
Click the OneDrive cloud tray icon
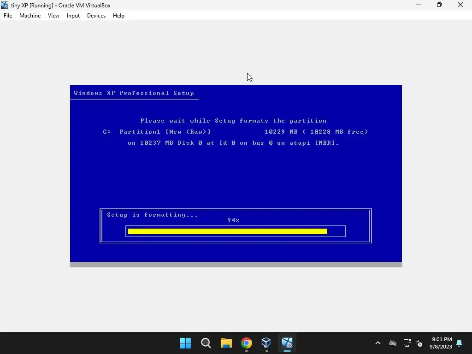tap(393, 343)
